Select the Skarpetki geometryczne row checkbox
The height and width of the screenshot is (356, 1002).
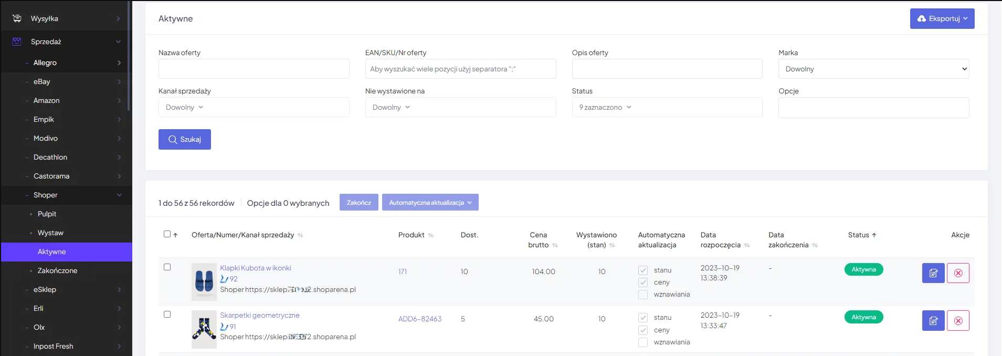(167, 315)
